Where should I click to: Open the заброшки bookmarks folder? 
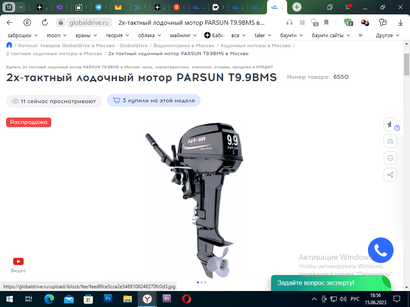(22, 35)
